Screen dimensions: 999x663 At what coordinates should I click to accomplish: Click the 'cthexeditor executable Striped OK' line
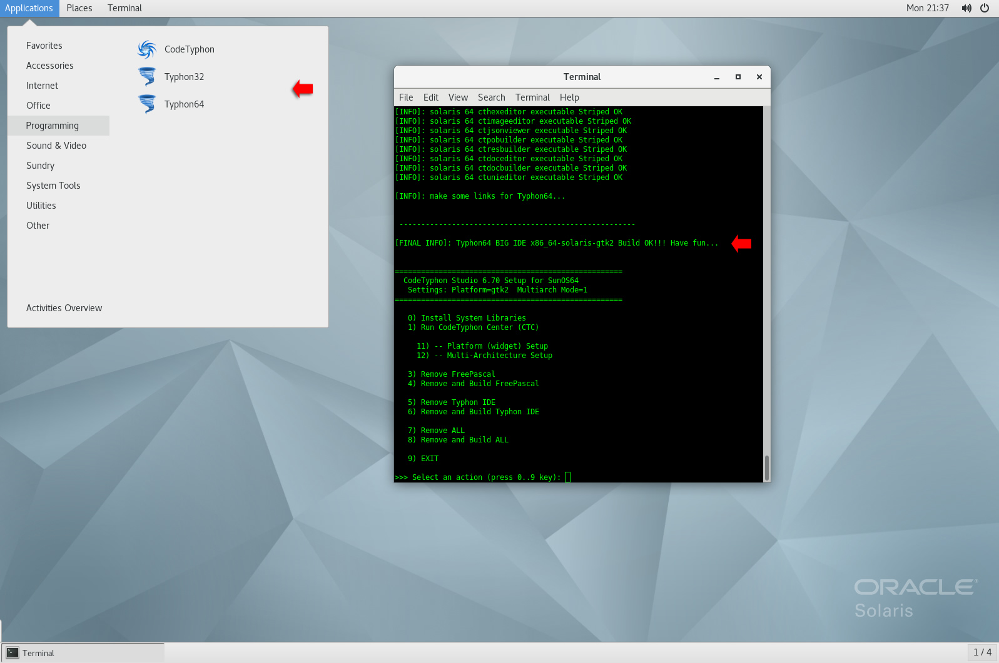tap(509, 112)
